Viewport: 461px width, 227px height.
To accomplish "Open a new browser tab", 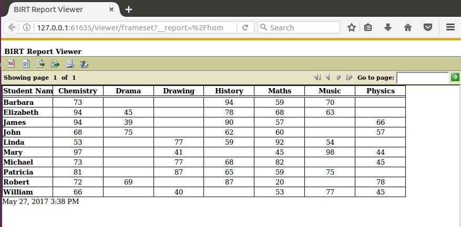I will pyautogui.click(x=129, y=9).
